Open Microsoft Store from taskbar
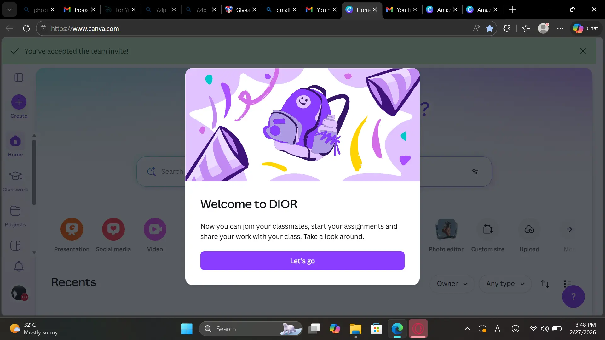Screen dimensions: 605x340 (376, 329)
